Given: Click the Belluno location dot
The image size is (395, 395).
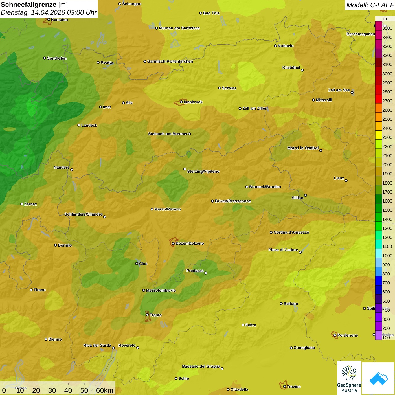Looking at the screenshot, I should point(281,304).
